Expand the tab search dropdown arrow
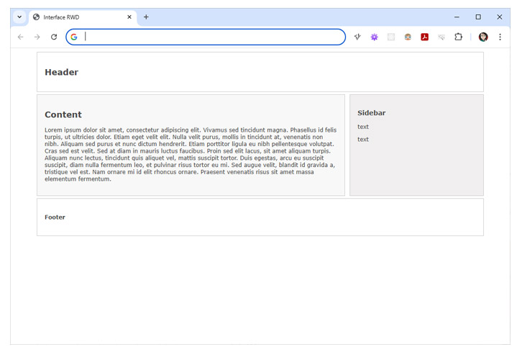The image size is (522, 352). point(19,17)
